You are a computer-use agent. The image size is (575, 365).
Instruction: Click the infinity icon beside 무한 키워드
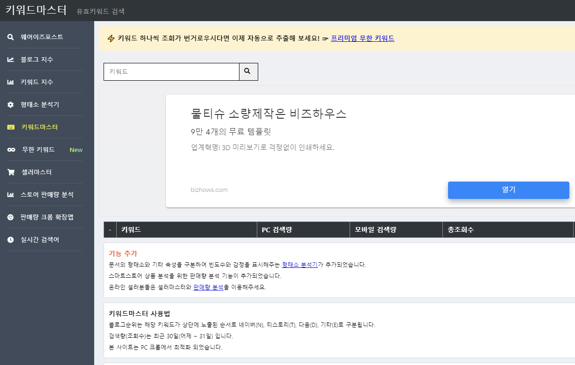coord(11,150)
